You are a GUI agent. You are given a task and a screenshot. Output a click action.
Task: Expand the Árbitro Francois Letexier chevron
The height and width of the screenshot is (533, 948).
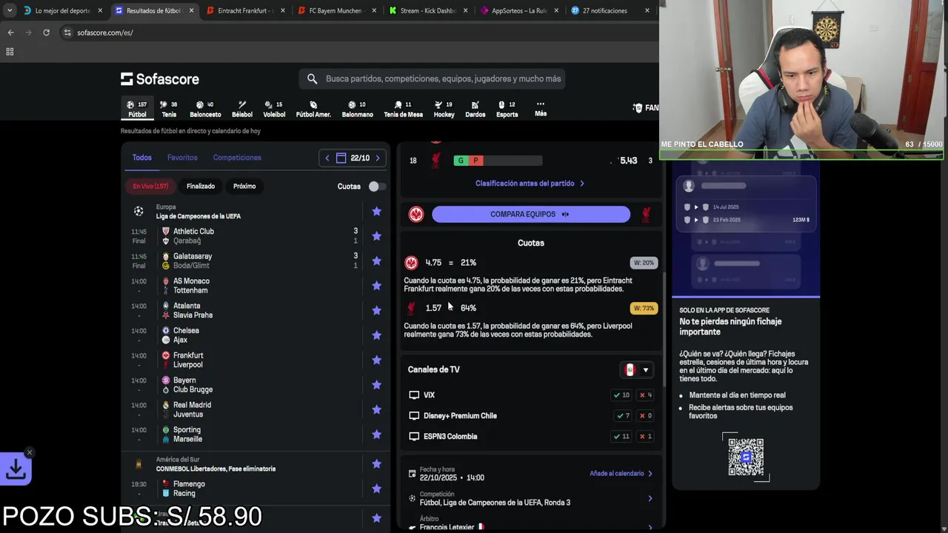(650, 527)
